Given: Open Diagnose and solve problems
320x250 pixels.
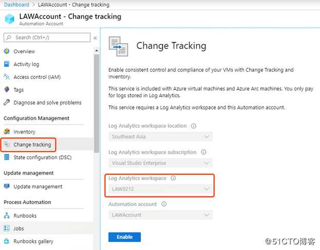Looking at the screenshot, I should (x=47, y=102).
